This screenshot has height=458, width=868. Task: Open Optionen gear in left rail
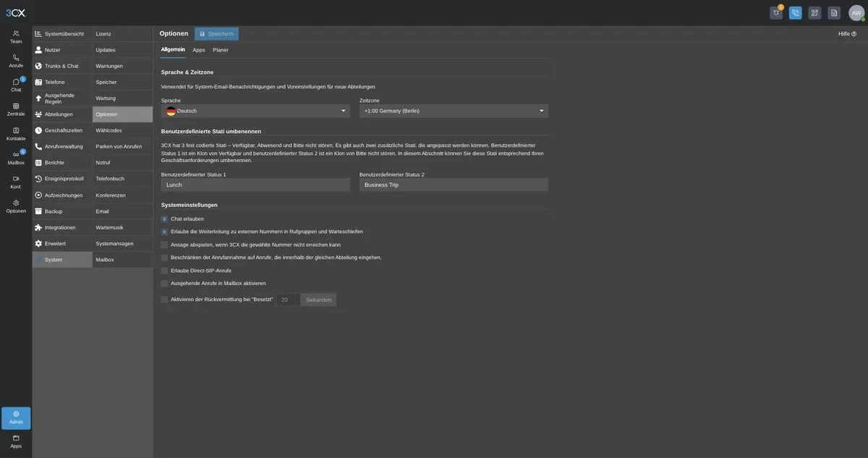click(x=16, y=206)
